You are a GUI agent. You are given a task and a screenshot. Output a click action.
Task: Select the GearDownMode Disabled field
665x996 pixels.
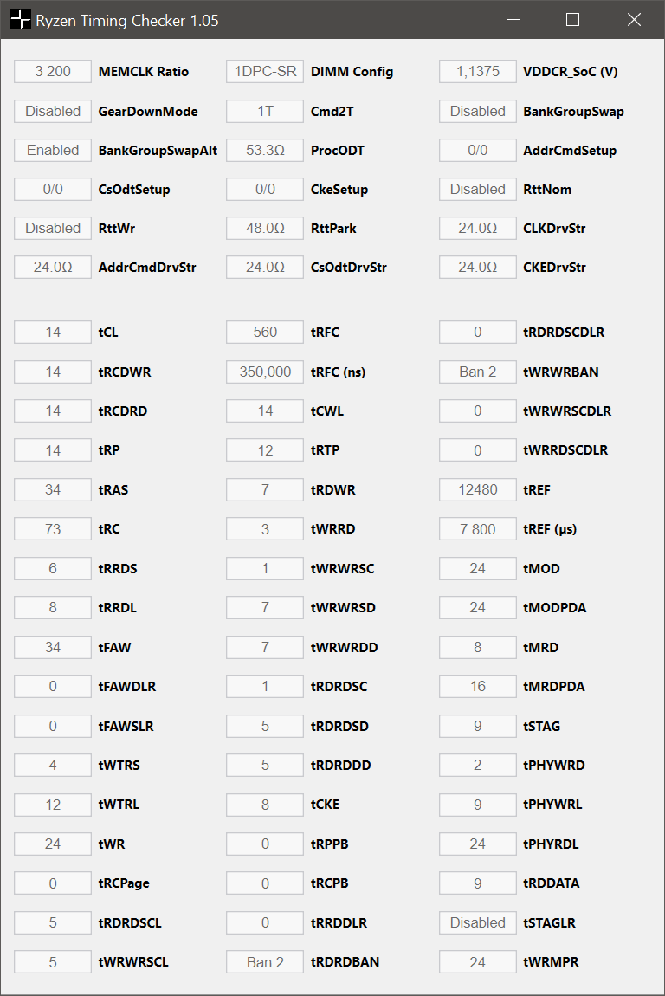[x=53, y=111]
